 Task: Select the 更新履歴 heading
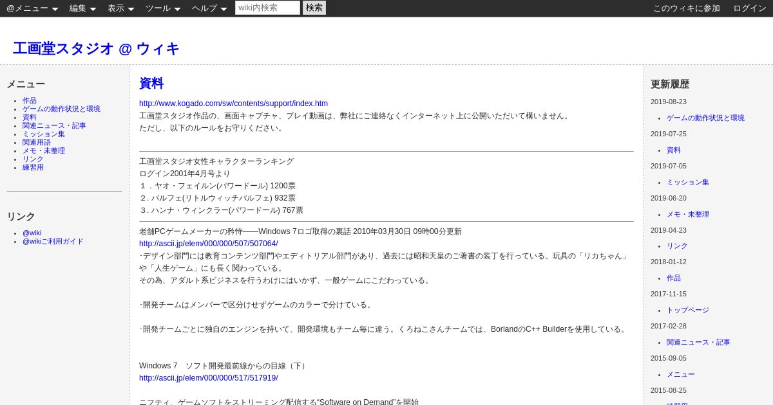click(x=670, y=84)
